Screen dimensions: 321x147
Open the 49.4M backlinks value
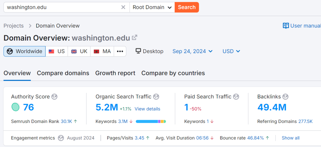(x=272, y=107)
